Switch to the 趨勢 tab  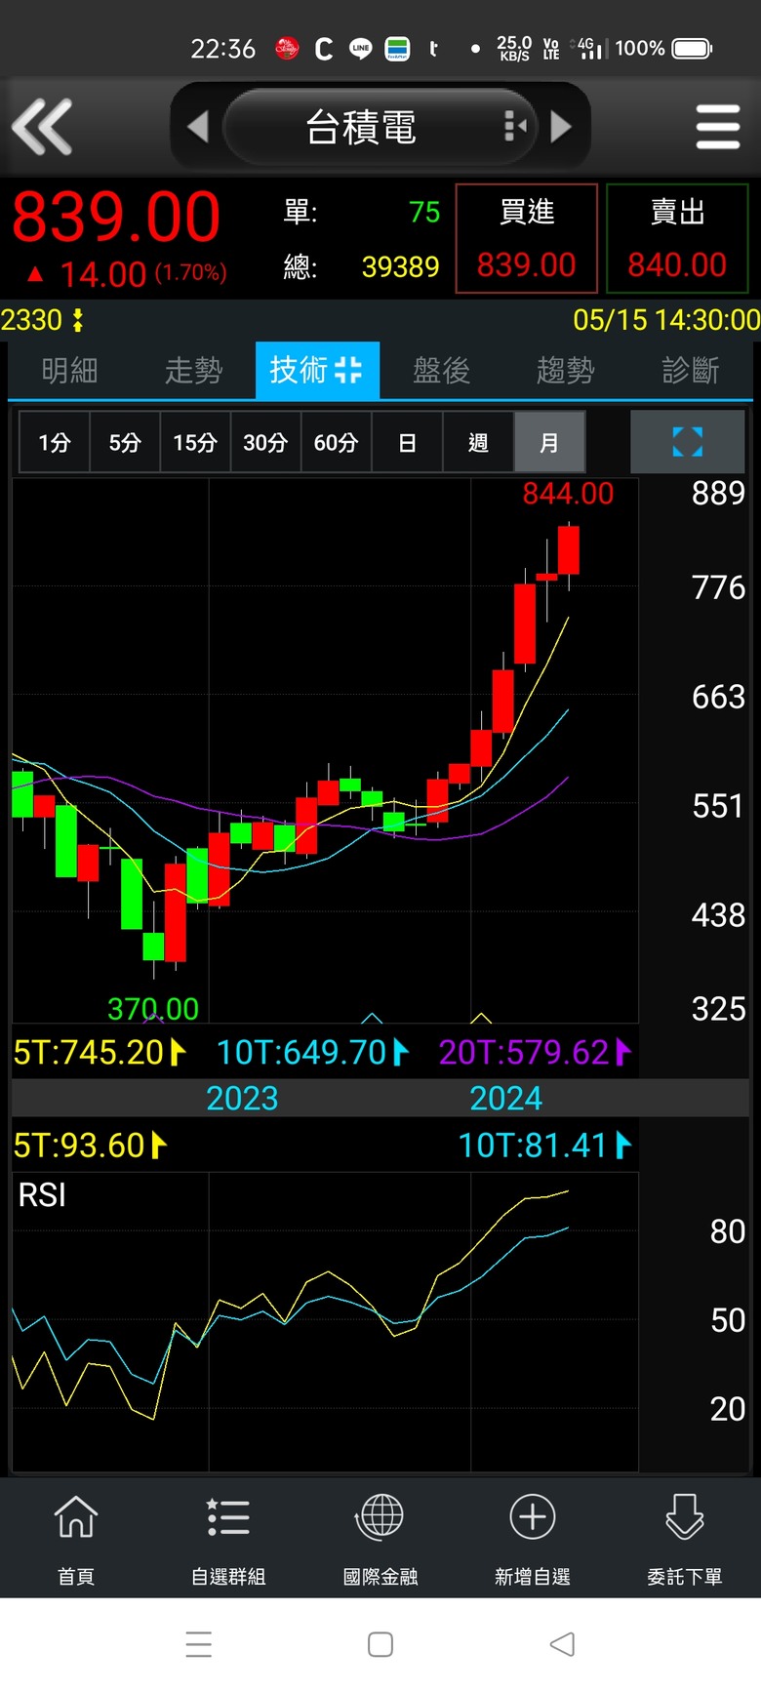point(565,370)
